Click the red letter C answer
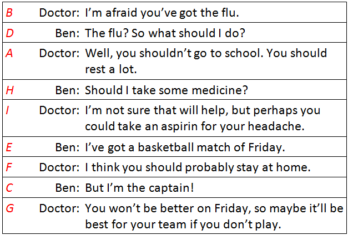 coord(9,188)
